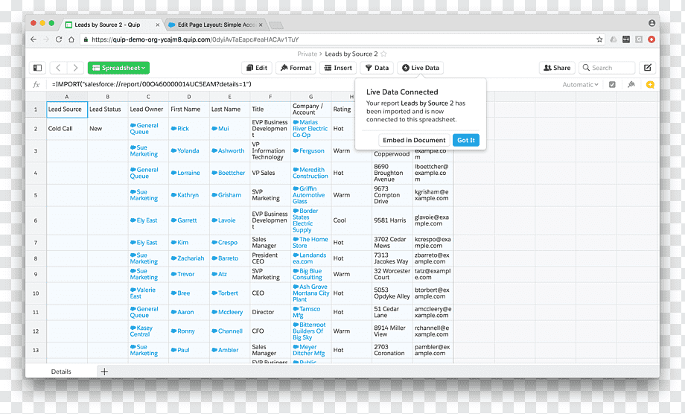
Task: Open the new browser tab button
Action: (276, 25)
